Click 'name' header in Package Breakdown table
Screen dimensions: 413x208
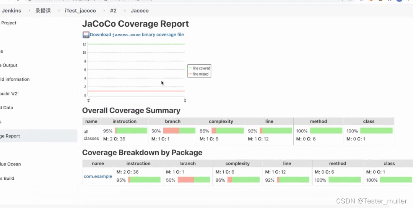coord(98,164)
